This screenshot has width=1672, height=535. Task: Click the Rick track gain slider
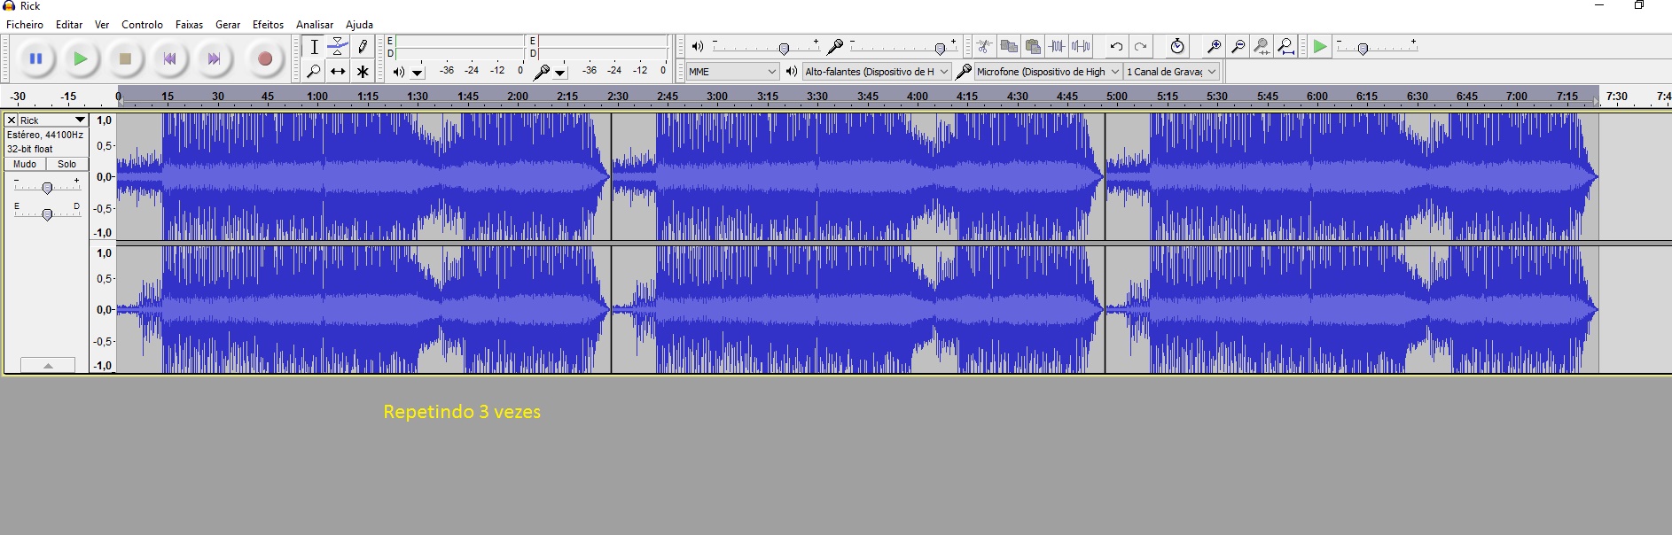pos(48,187)
